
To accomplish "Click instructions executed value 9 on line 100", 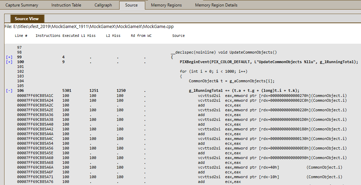I will click(63, 62).
